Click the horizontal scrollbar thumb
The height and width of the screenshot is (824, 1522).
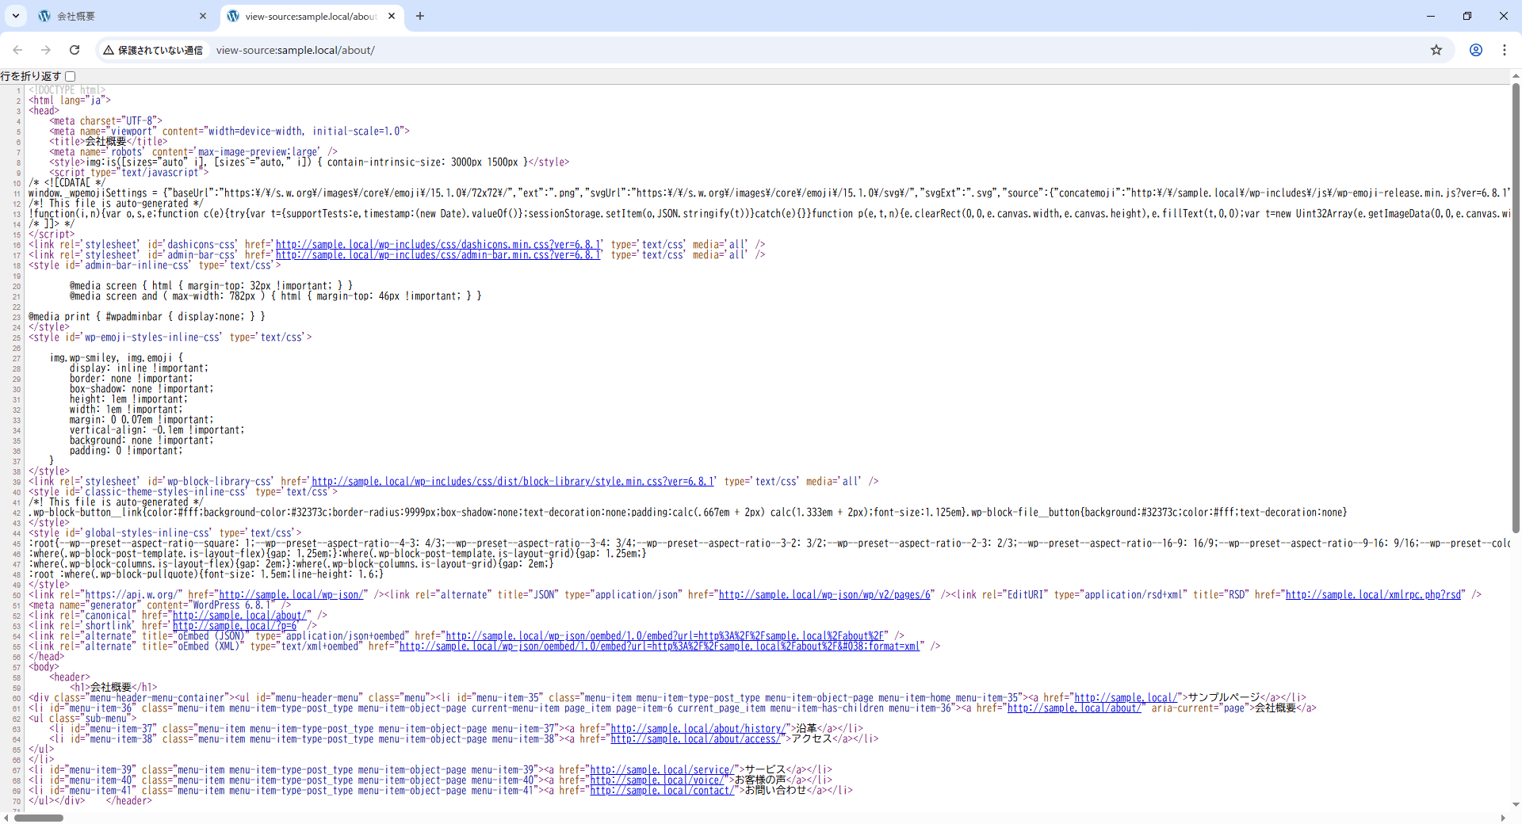38,818
